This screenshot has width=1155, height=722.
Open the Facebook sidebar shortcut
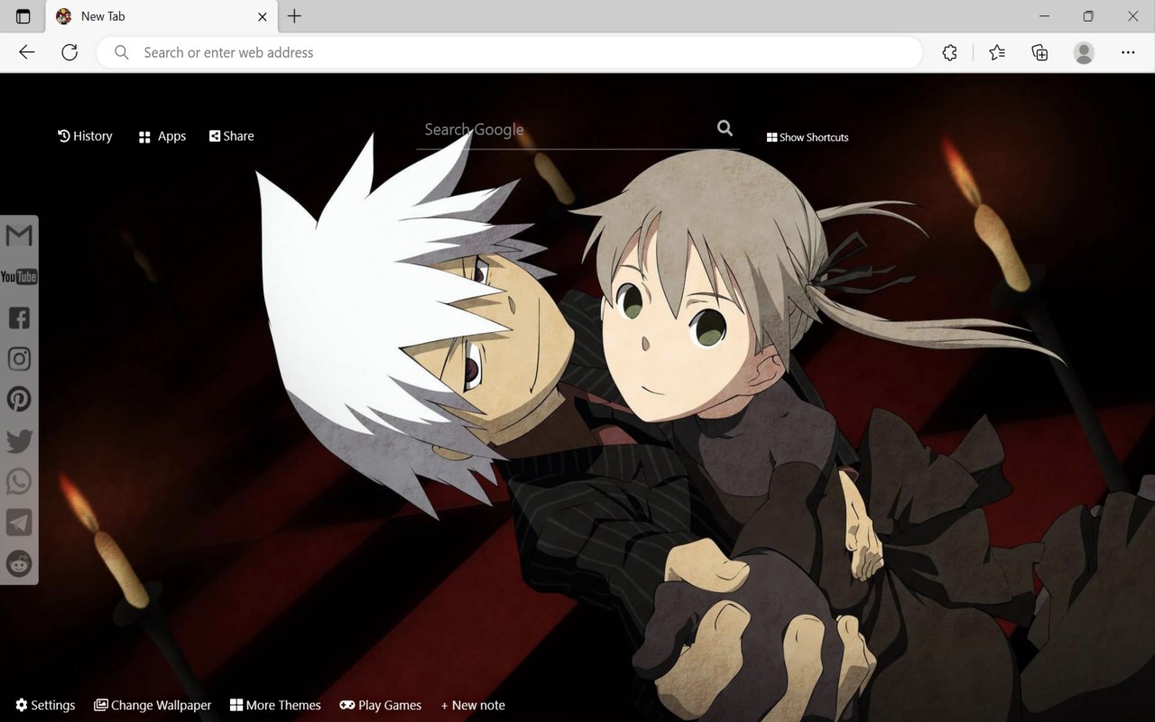[19, 318]
